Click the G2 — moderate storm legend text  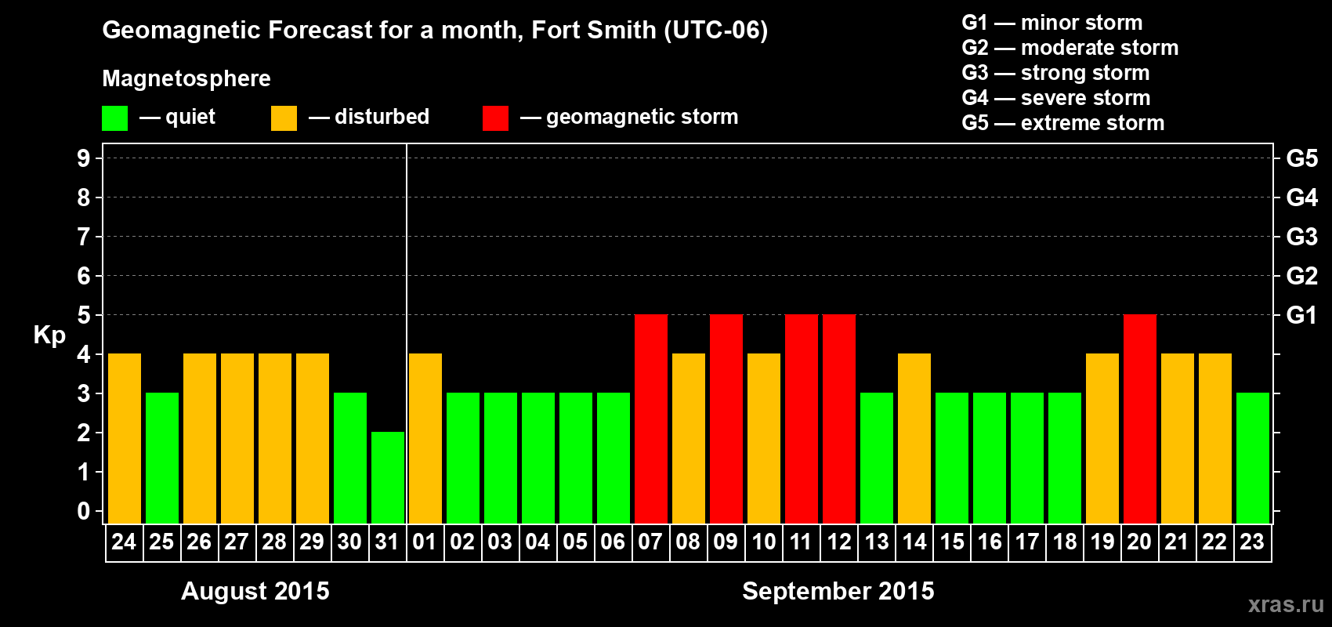[1070, 48]
